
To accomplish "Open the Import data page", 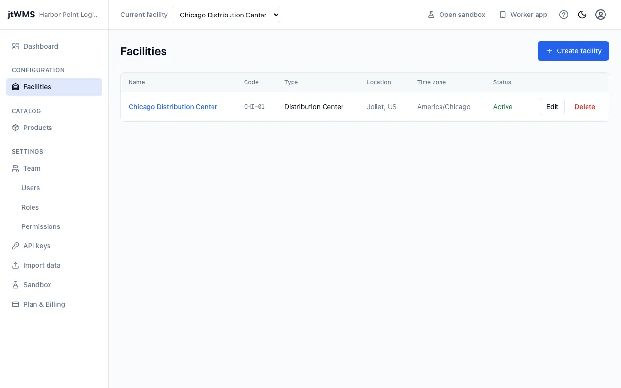I will (54, 265).
